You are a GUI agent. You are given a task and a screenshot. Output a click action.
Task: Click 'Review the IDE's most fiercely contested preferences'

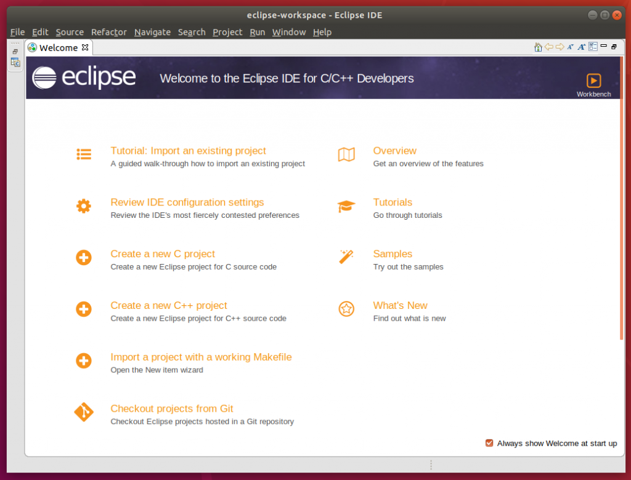click(x=205, y=215)
